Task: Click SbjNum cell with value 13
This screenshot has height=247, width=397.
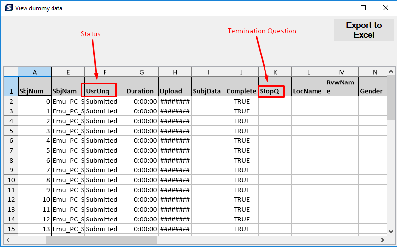Action: (x=35, y=229)
